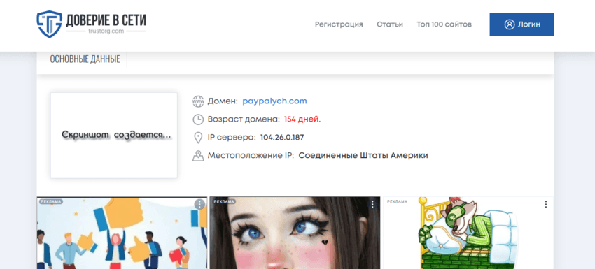595x269 pixels.
Task: Click the trustorg shield logo
Action: click(x=49, y=24)
